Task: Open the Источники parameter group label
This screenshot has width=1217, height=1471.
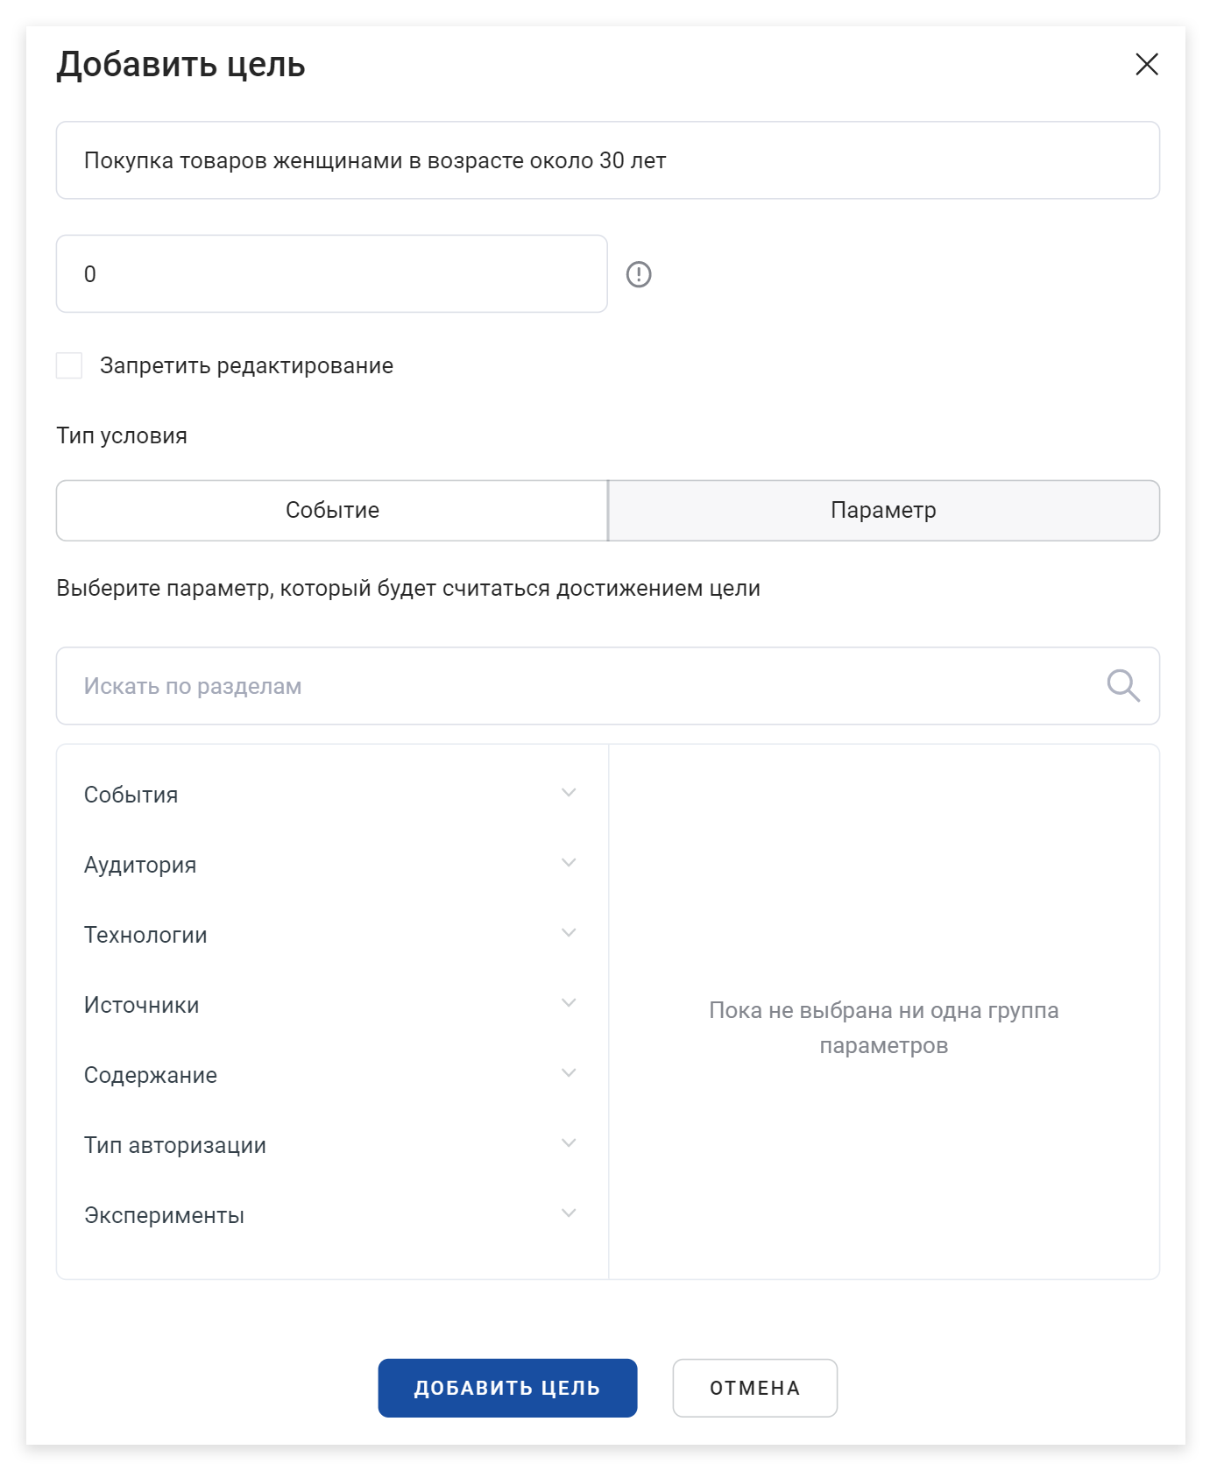Action: [x=142, y=1005]
